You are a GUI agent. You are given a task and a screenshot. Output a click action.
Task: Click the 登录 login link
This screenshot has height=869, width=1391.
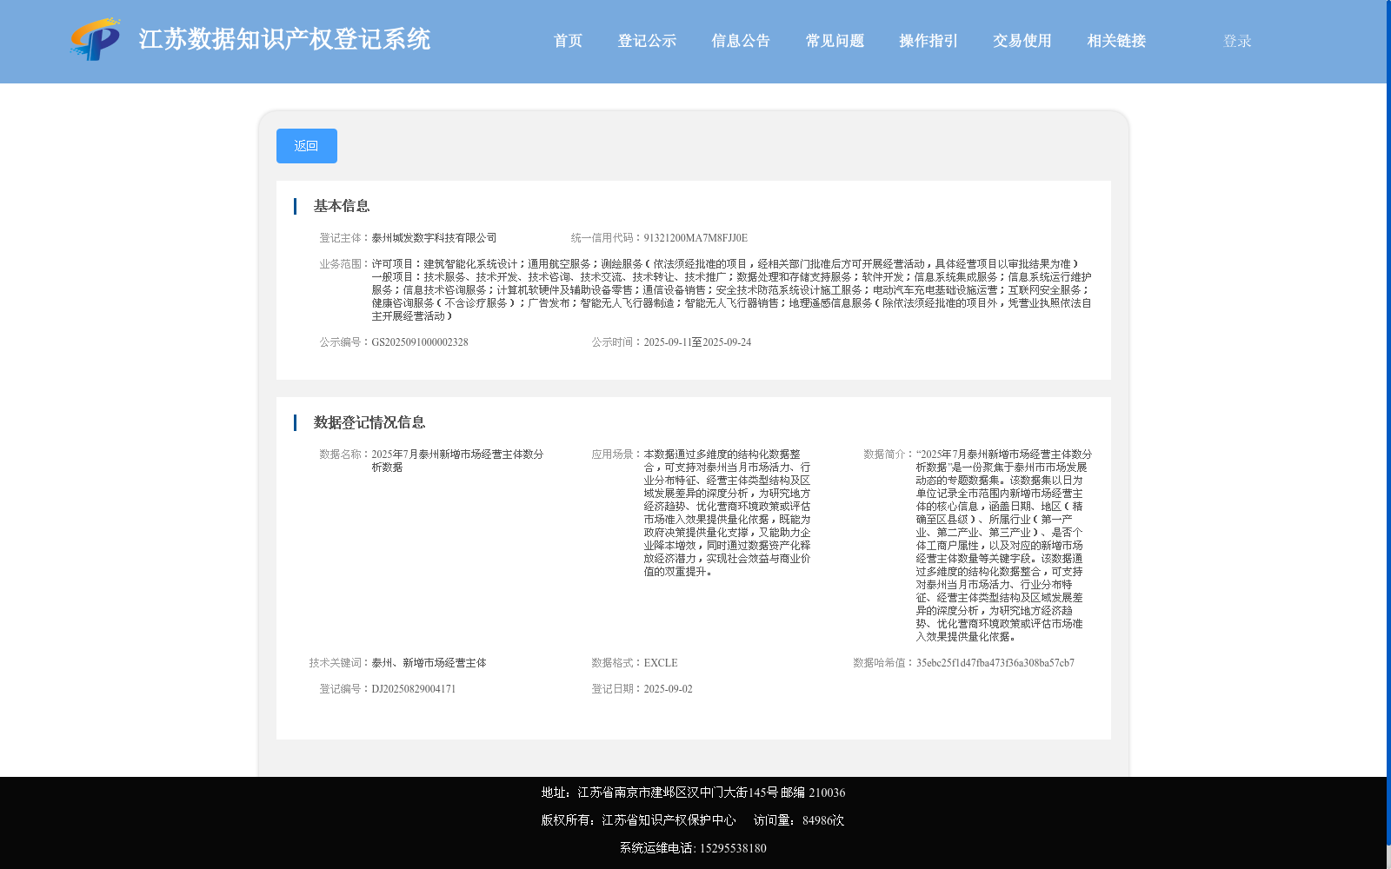(1237, 41)
